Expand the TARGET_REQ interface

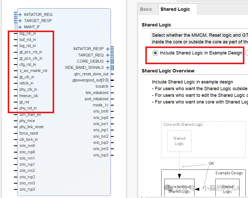tap(108, 55)
